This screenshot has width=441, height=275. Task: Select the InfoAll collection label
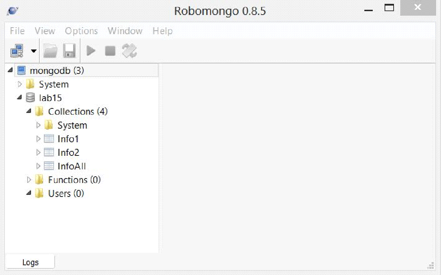click(72, 166)
